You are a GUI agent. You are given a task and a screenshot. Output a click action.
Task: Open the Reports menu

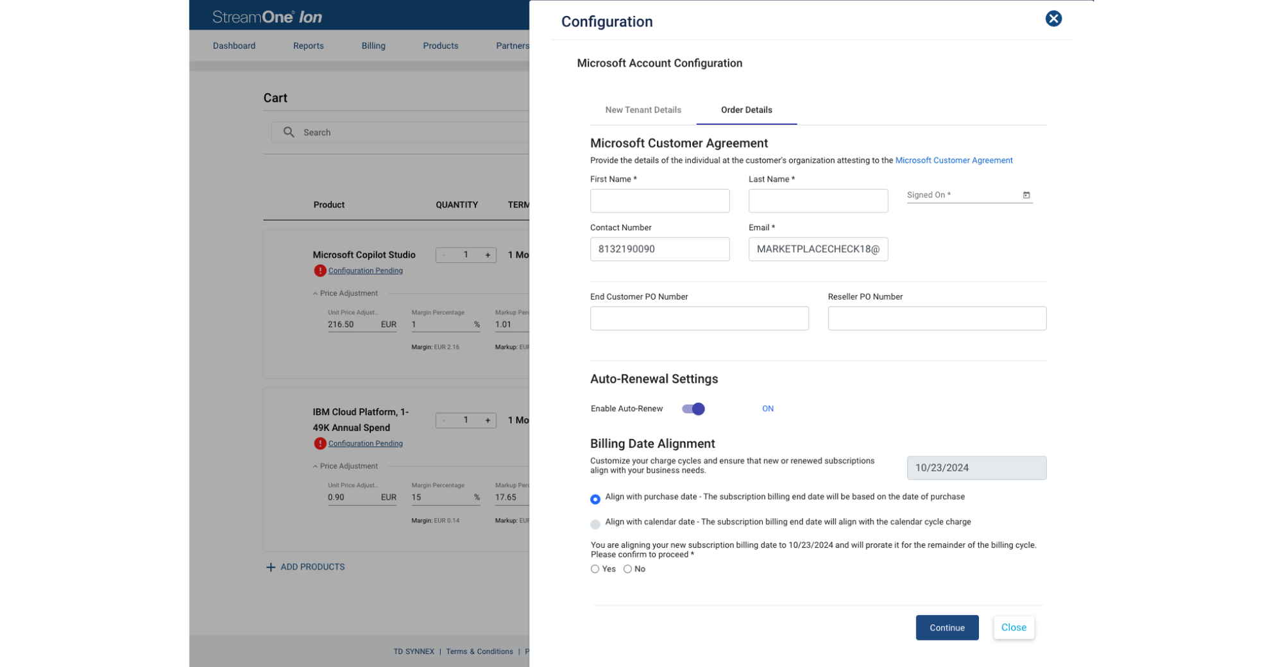[309, 46]
